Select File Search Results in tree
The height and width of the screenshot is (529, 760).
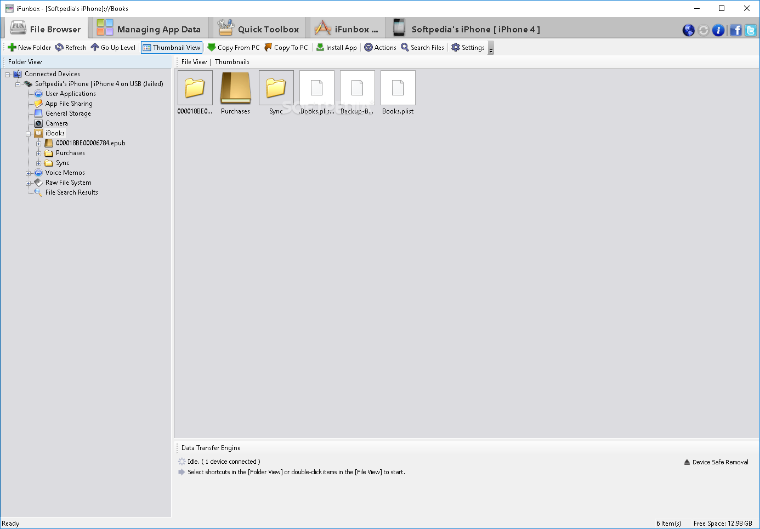(71, 192)
